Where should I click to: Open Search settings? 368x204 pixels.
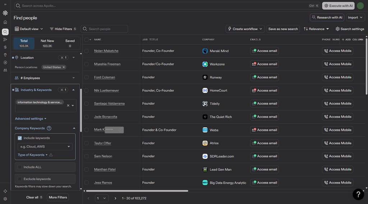point(350,29)
